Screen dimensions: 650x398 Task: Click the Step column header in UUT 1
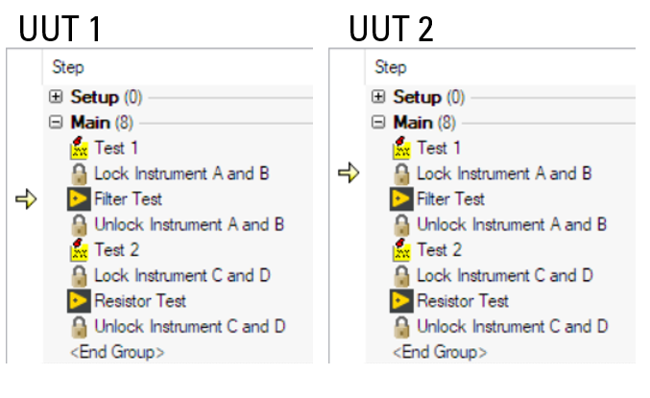[x=68, y=67]
